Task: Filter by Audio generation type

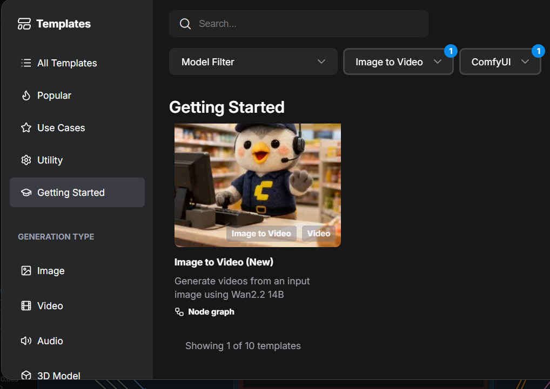Action: coord(77,340)
